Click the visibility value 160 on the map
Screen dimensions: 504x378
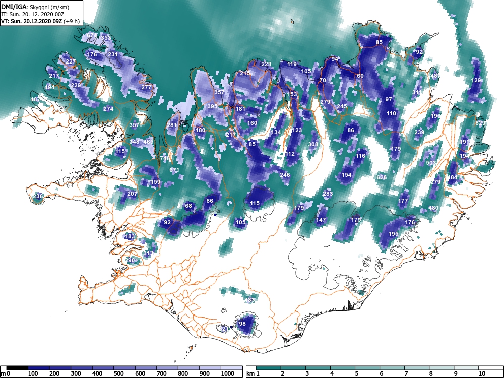click(x=252, y=123)
